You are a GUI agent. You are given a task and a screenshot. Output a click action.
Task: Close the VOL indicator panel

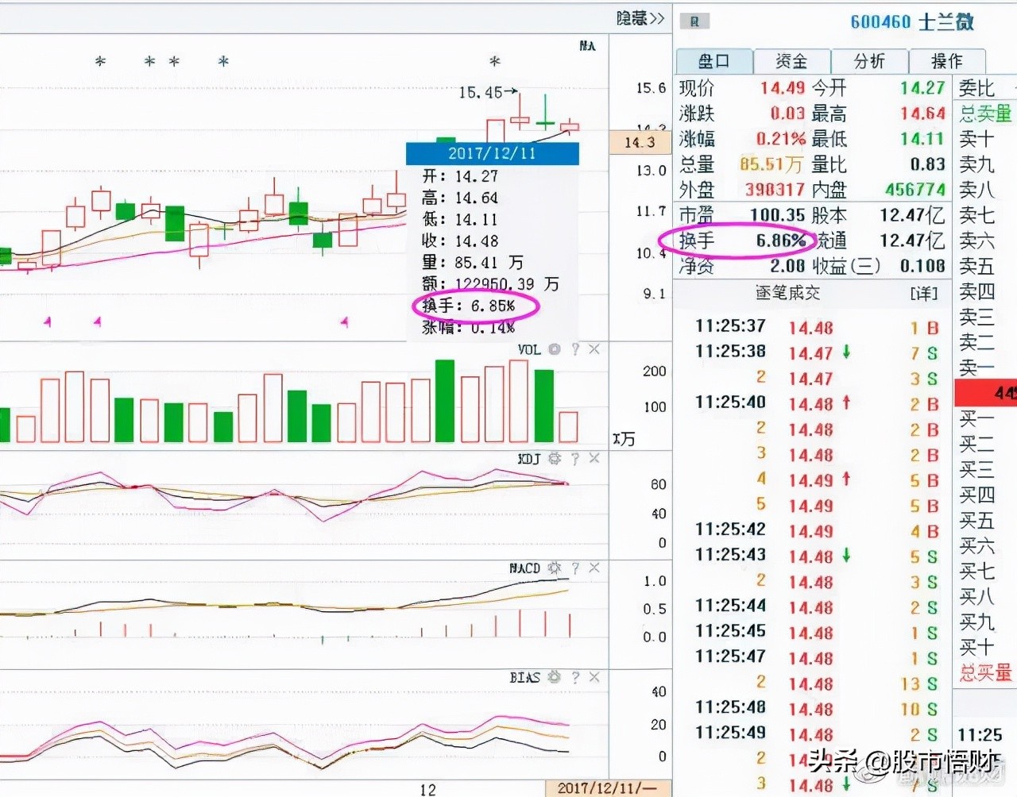594,349
